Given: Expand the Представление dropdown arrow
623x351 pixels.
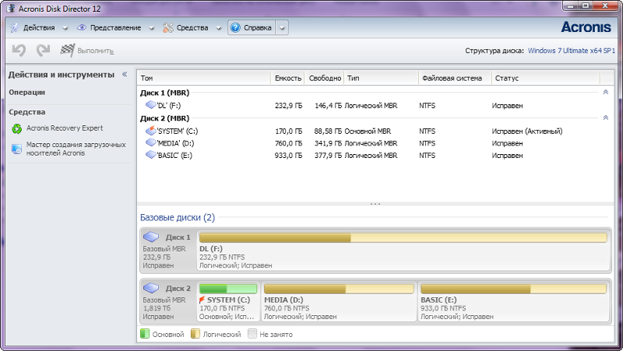Looking at the screenshot, I should (x=151, y=28).
